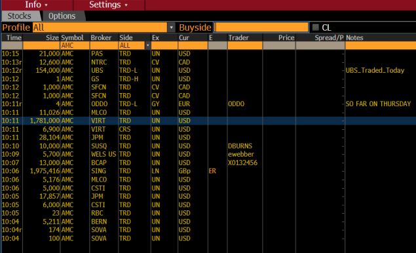The height and width of the screenshot is (253, 416).
Task: Click the TRD-H side cell
Action: click(x=128, y=79)
